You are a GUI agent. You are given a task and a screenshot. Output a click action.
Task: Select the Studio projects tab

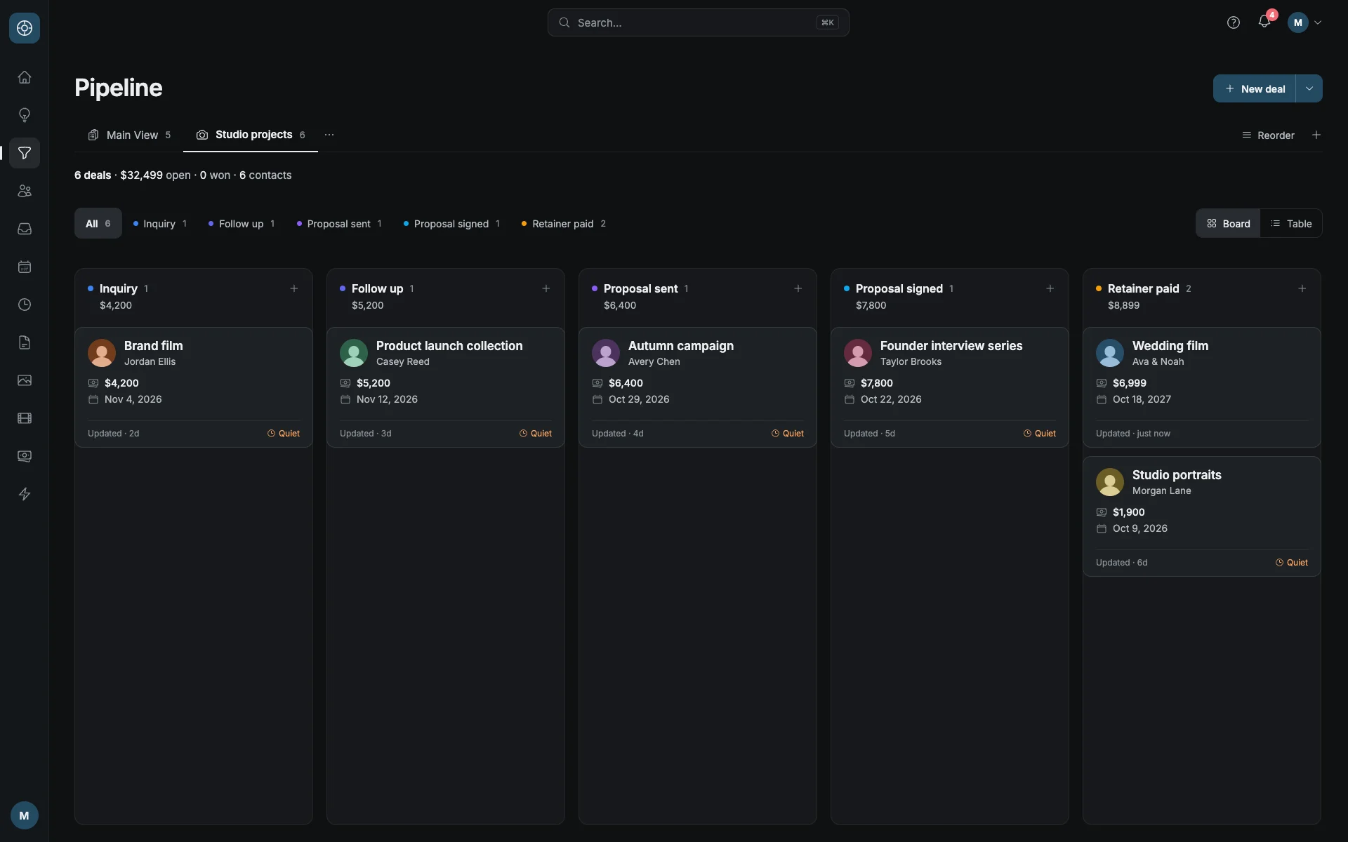(x=251, y=135)
